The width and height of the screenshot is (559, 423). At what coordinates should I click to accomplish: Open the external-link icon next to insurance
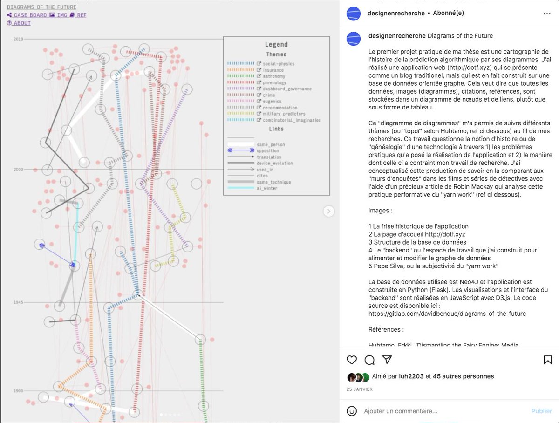click(x=259, y=70)
